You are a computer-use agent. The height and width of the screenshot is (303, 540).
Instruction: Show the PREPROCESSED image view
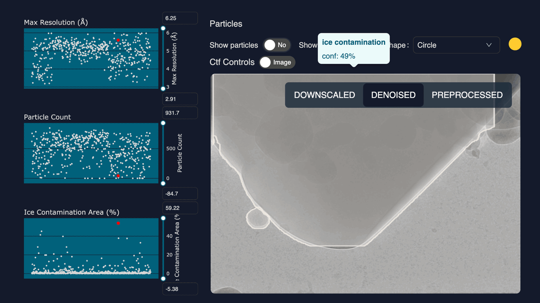[467, 95]
